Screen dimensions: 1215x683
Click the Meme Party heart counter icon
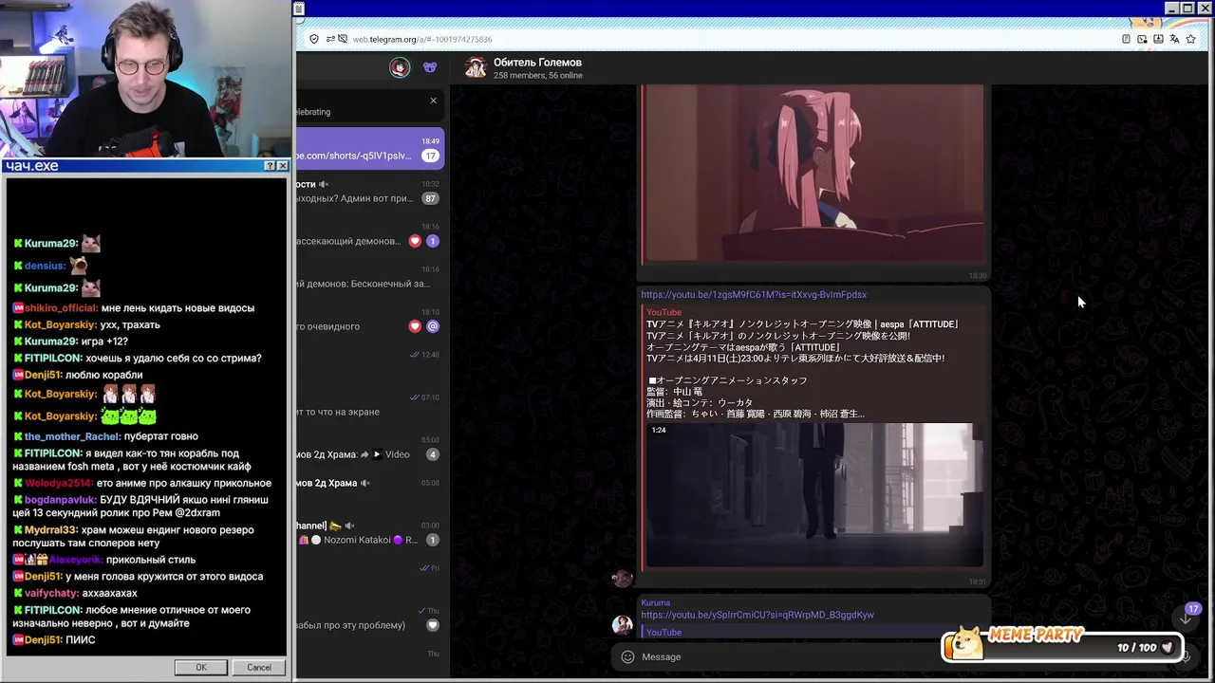1168,647
